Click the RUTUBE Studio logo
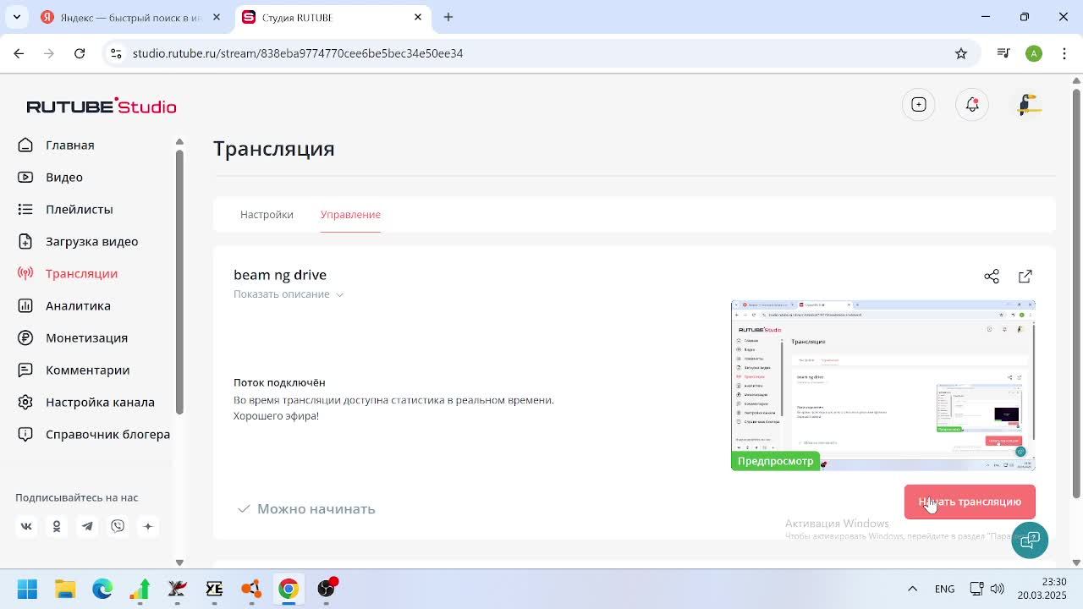 (102, 106)
